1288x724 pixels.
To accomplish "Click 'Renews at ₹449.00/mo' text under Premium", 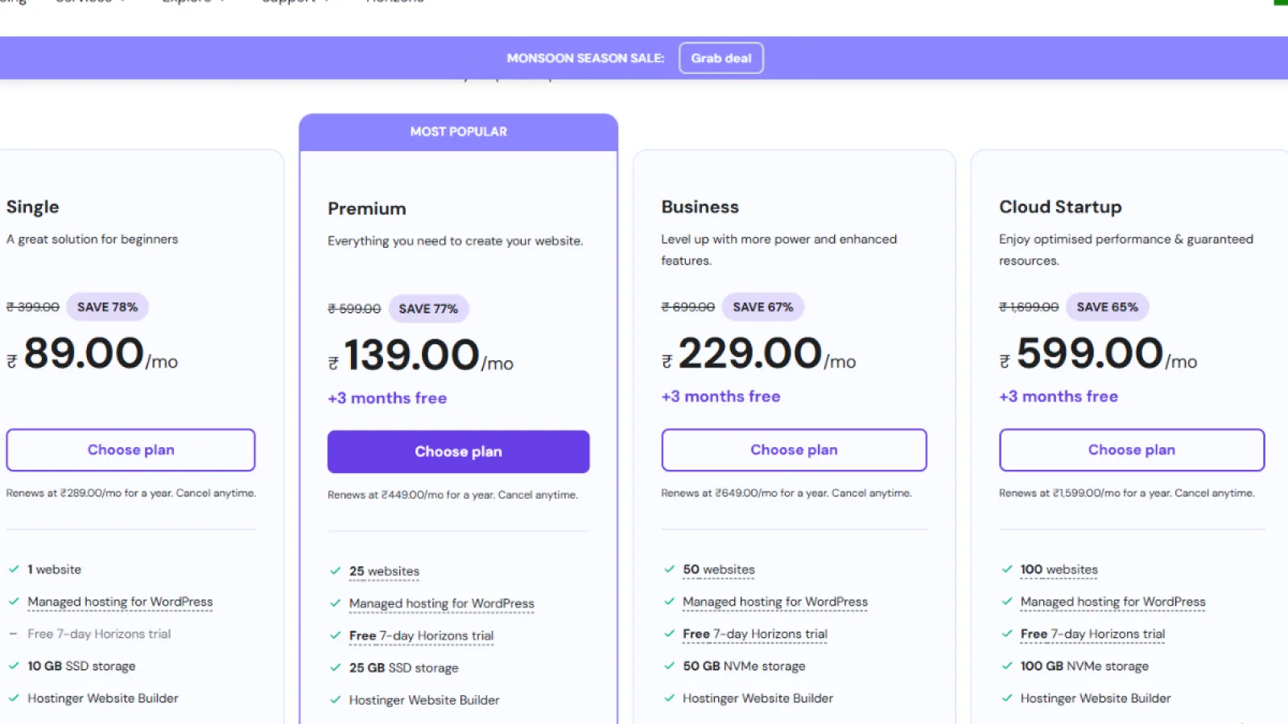I will [452, 495].
